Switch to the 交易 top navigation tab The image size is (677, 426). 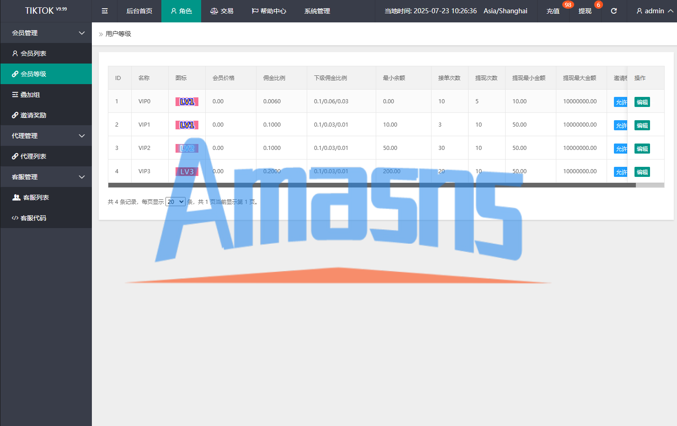[222, 11]
